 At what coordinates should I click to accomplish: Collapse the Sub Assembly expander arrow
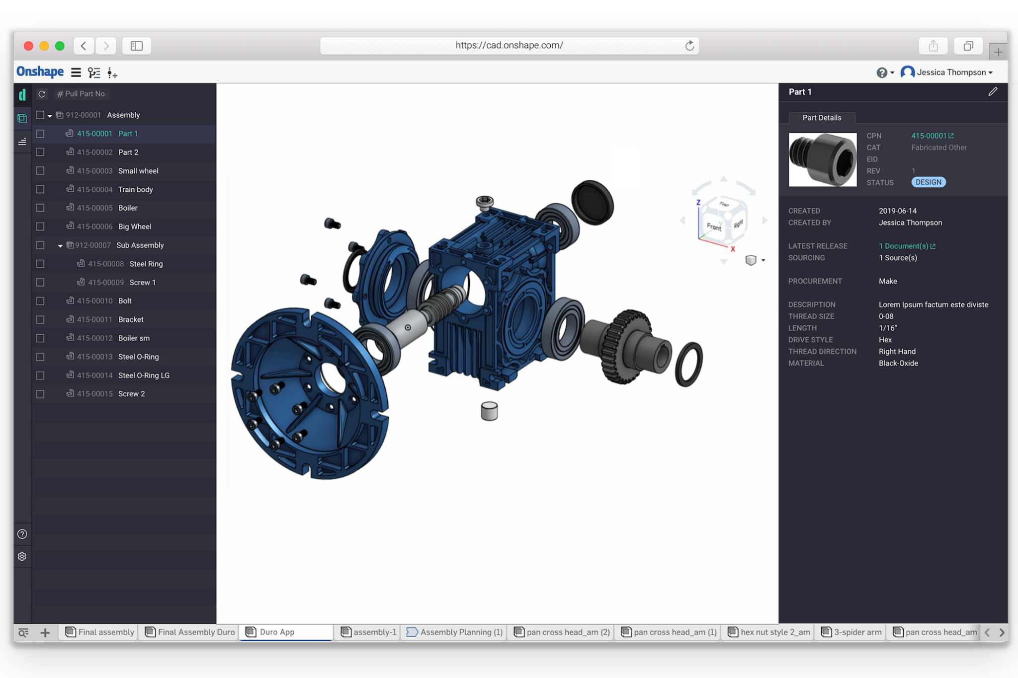point(60,246)
